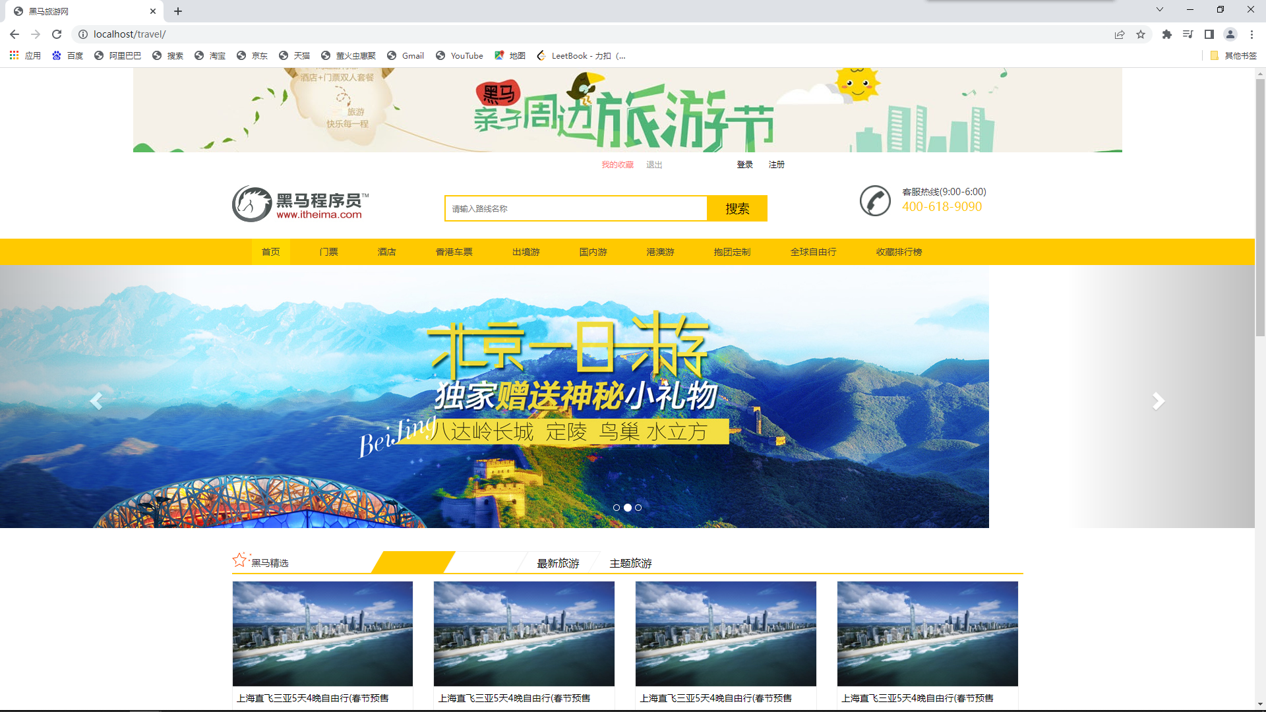1266x712 pixels.
Task: Click the browser reload icon
Action: coord(57,34)
